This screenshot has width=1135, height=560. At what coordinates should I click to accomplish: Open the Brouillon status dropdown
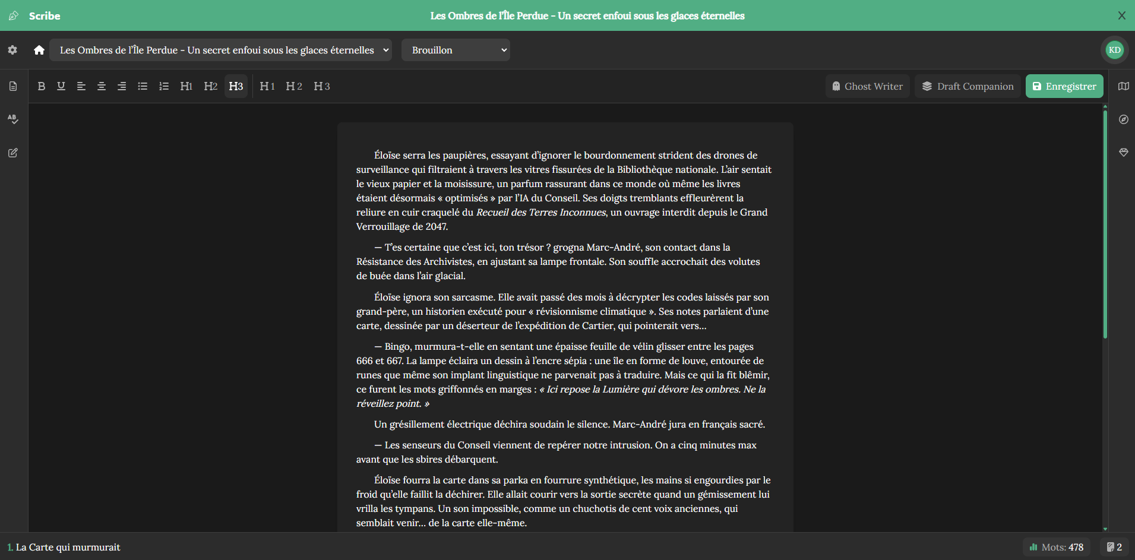pyautogui.click(x=456, y=50)
